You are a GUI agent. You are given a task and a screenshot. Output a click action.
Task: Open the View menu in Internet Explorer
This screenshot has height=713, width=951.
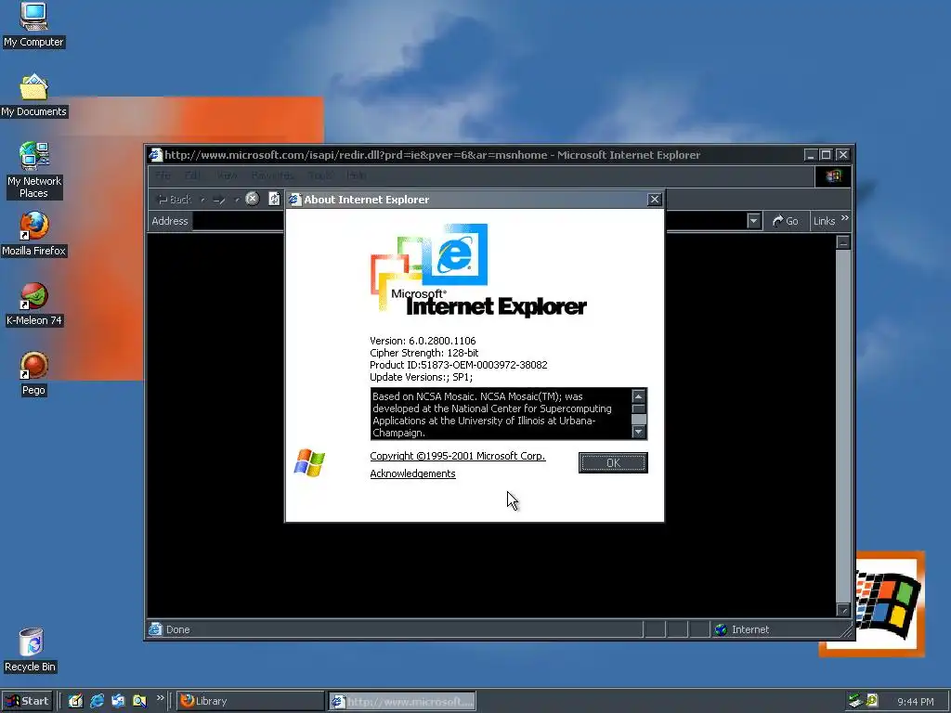227,175
